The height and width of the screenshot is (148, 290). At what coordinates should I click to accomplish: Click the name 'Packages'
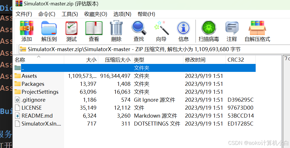point(33,84)
